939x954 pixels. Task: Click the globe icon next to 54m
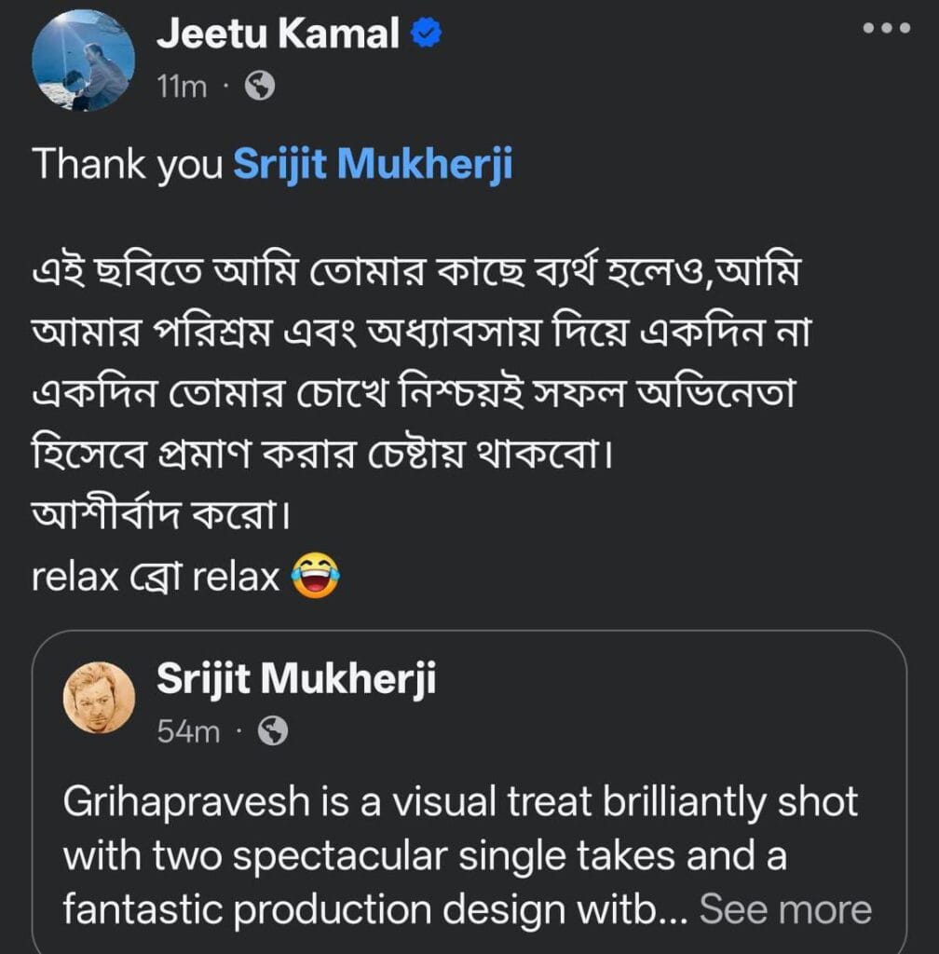click(x=273, y=731)
